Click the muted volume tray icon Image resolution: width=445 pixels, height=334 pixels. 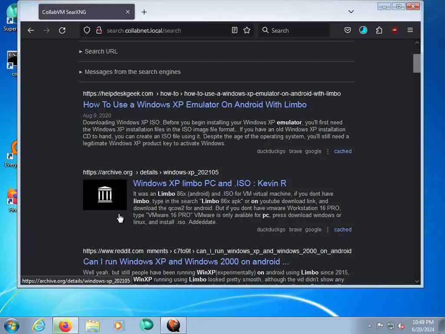pos(401,326)
